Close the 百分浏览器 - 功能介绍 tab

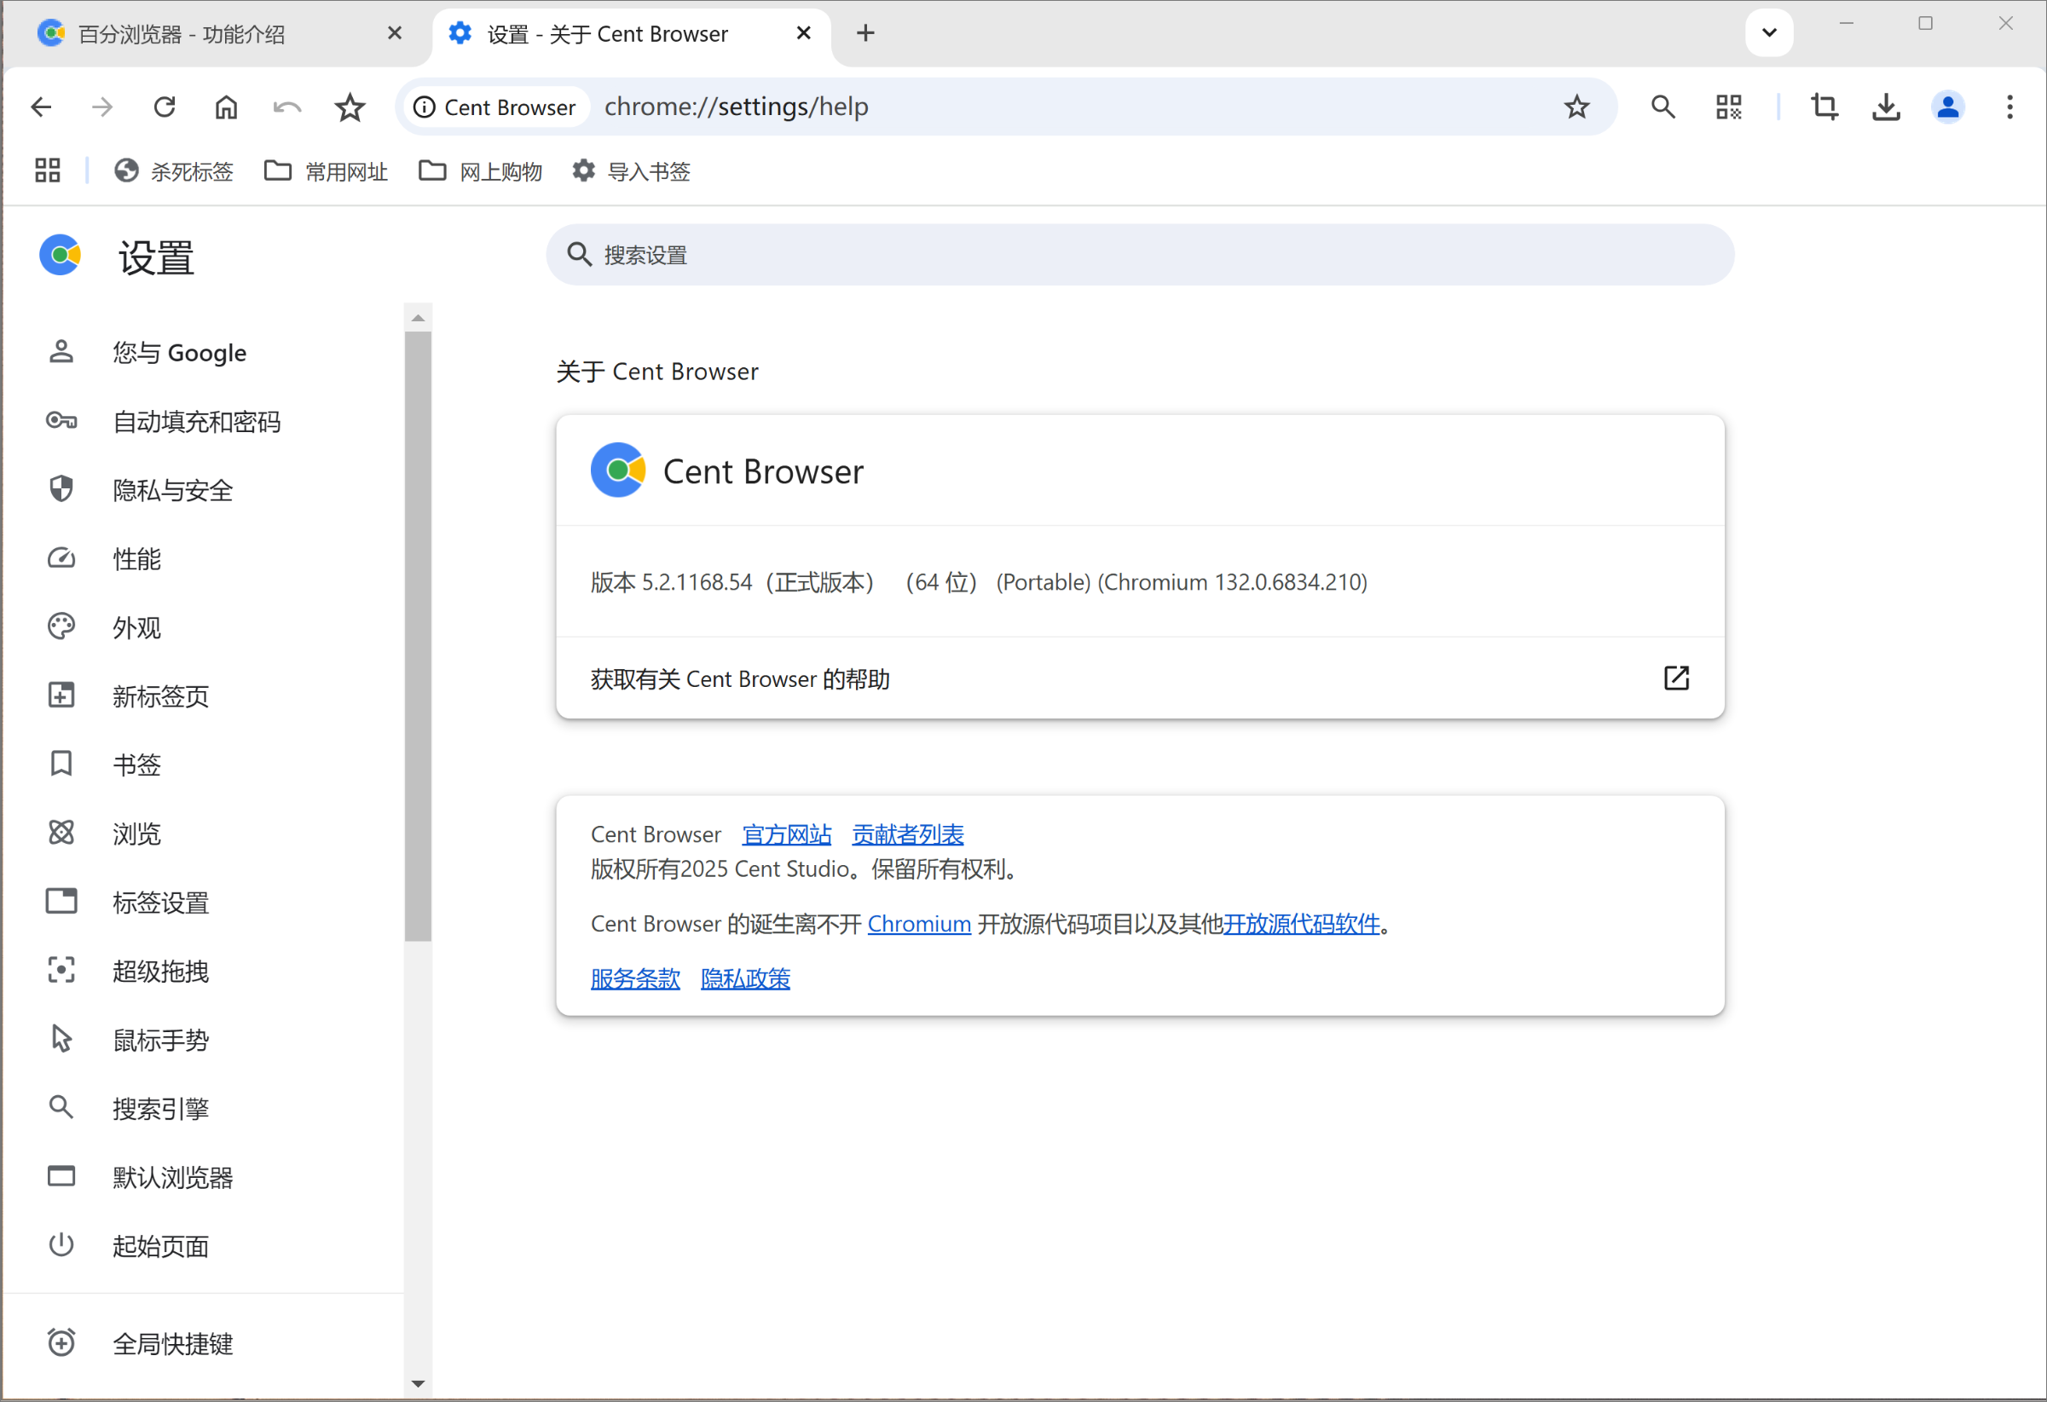pyautogui.click(x=395, y=33)
